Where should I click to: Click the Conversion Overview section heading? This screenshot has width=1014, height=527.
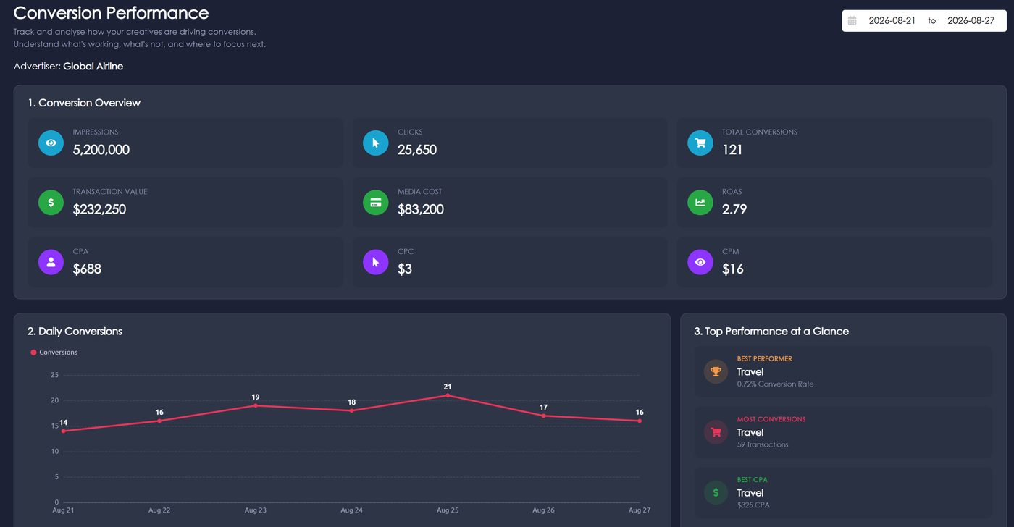tap(84, 103)
